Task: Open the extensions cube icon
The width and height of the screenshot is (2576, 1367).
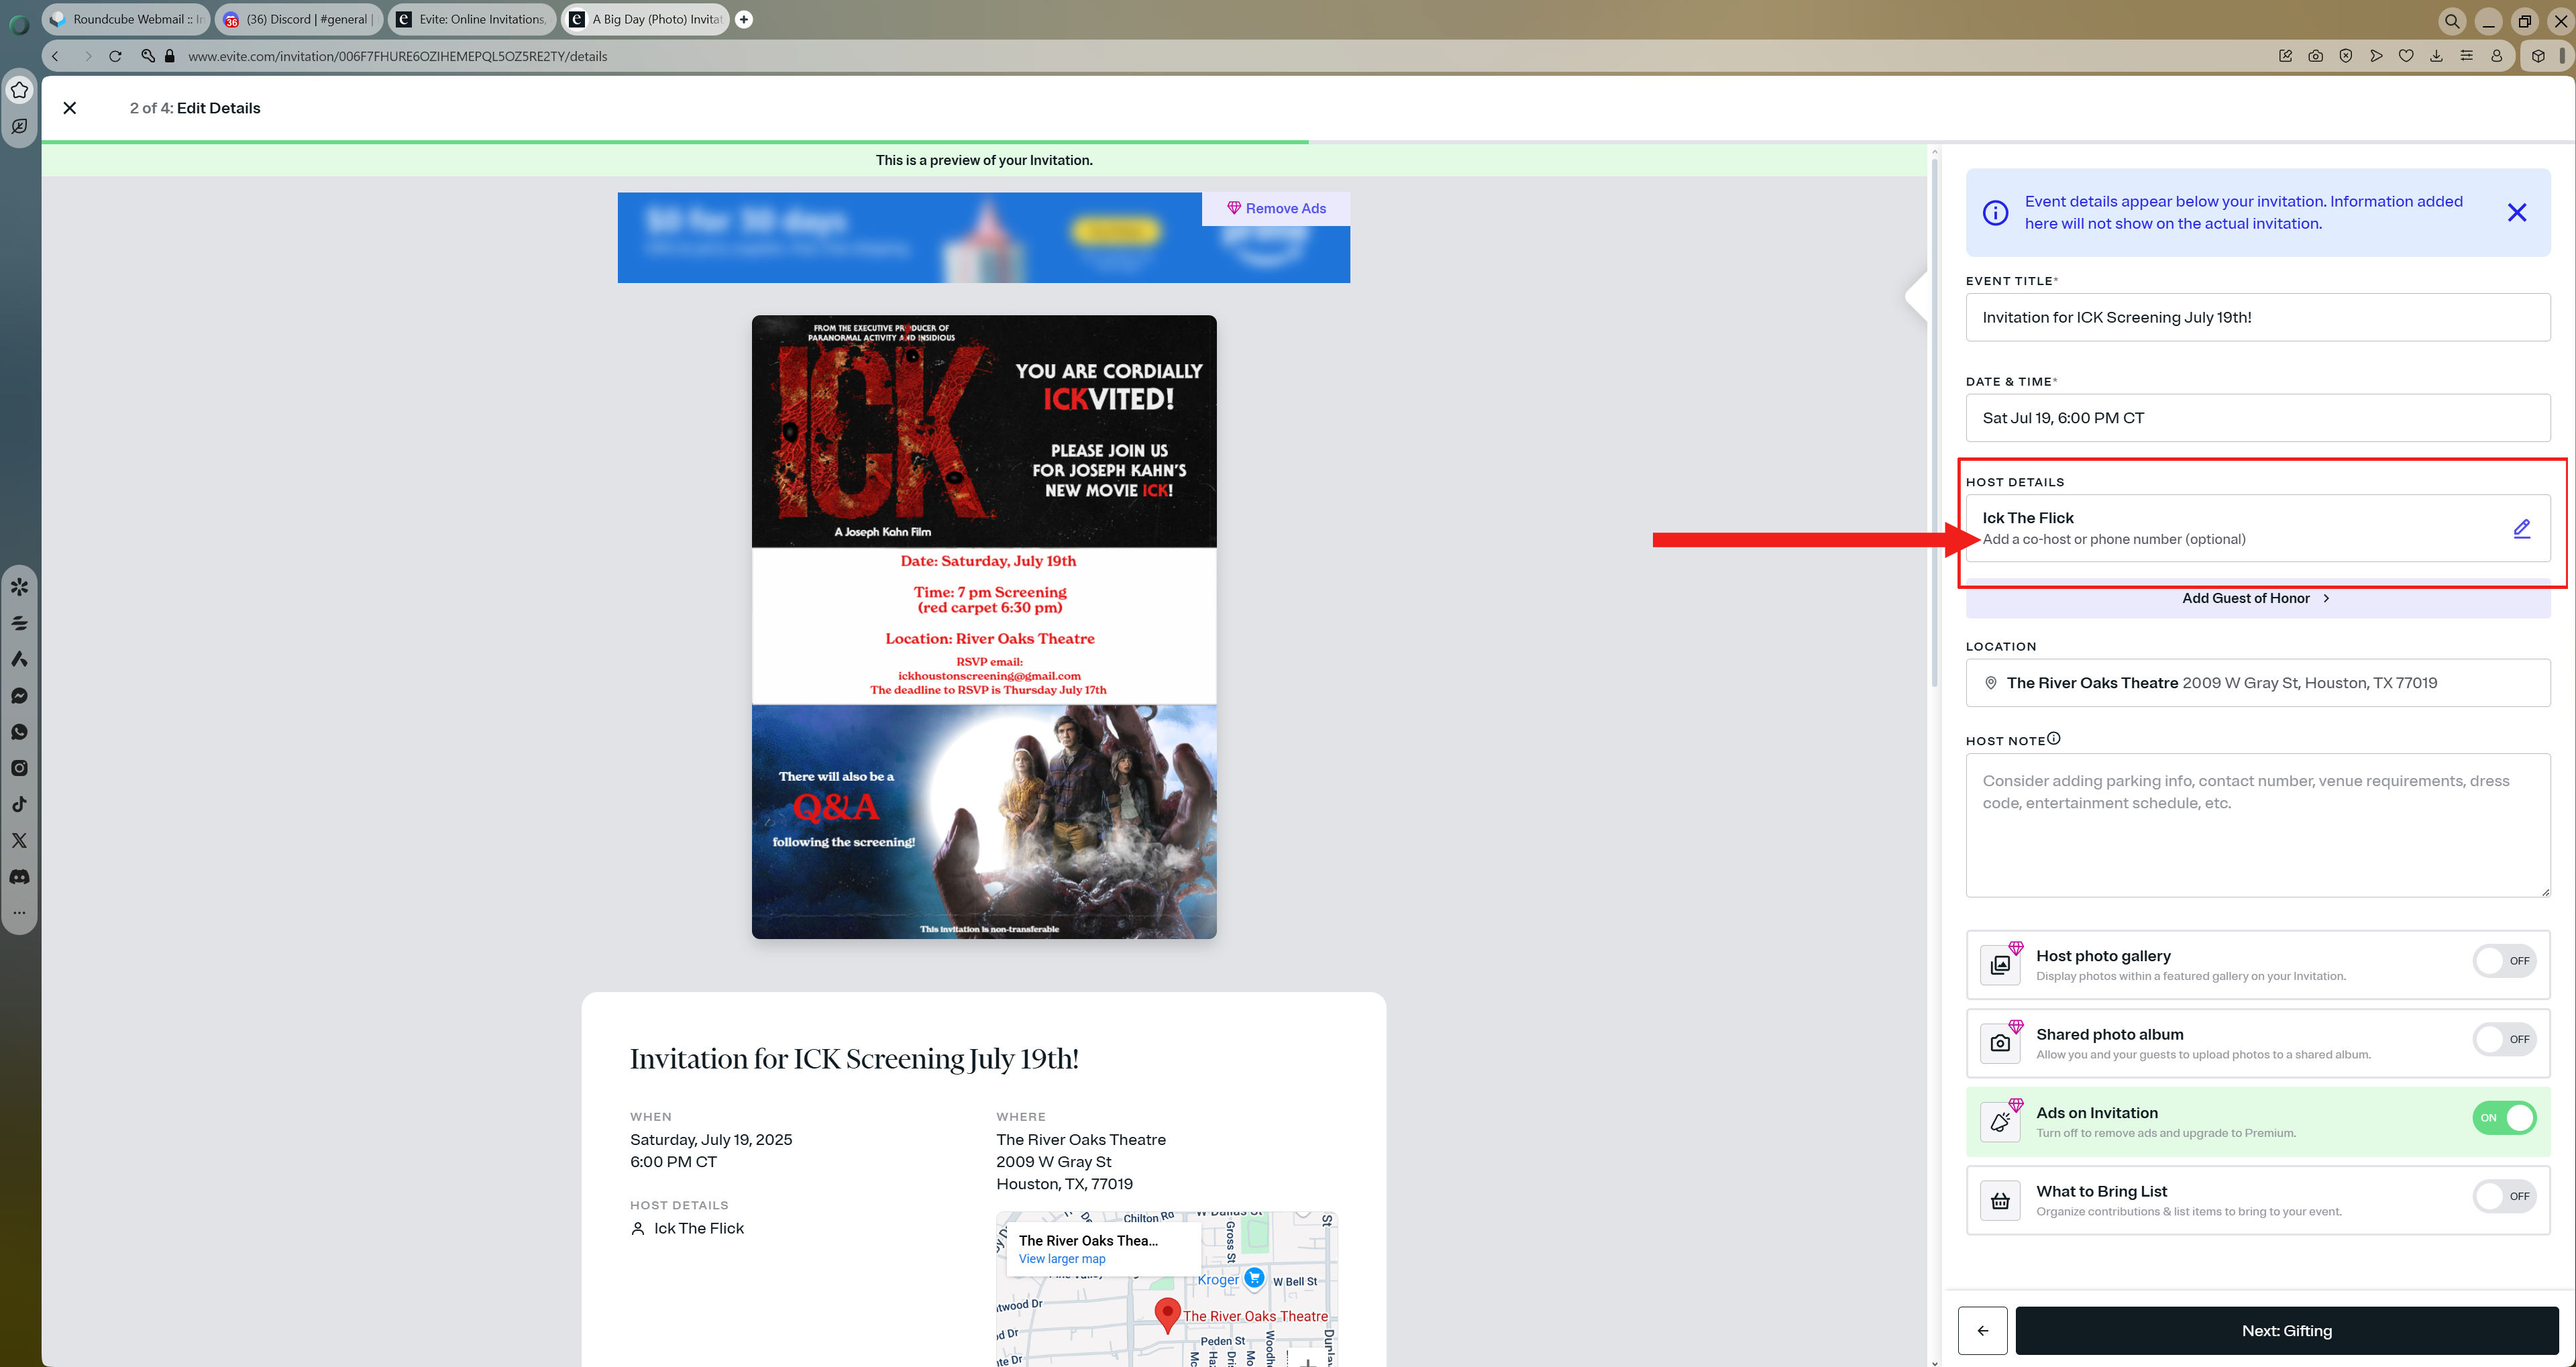Action: click(x=2538, y=56)
